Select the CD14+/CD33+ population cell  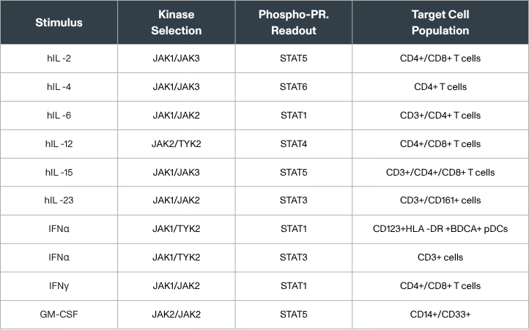pyautogui.click(x=440, y=315)
